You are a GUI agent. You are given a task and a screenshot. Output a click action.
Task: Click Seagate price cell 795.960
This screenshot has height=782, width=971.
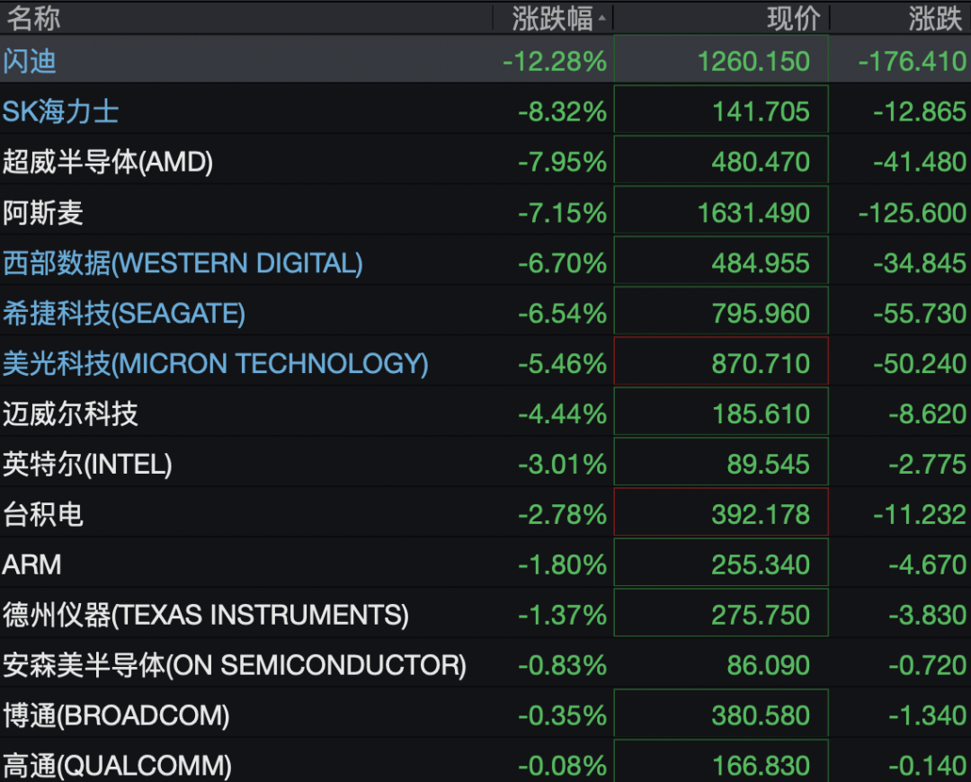(721, 311)
